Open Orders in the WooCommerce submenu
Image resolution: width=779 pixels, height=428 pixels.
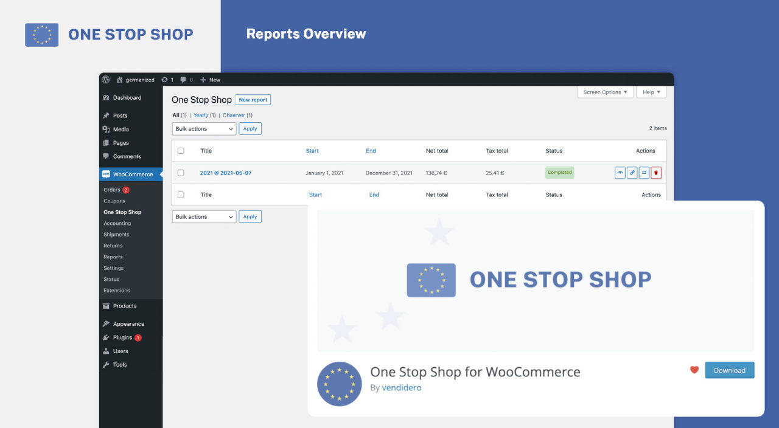[x=112, y=190]
